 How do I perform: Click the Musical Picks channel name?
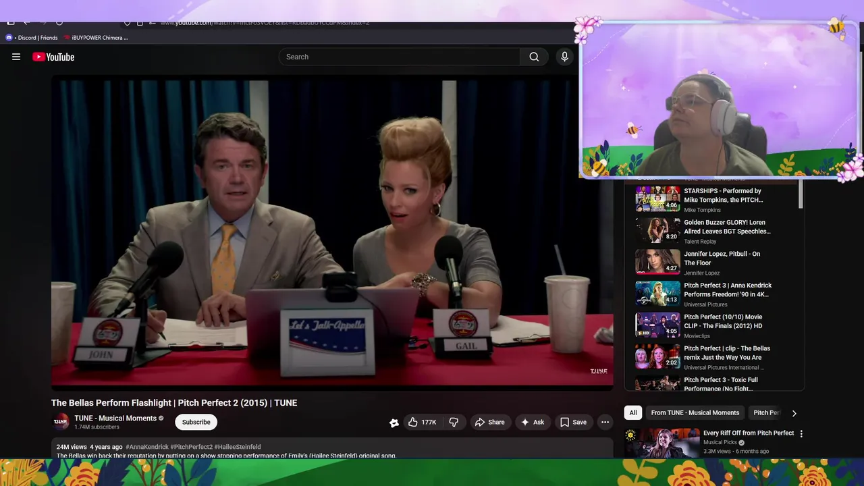[x=720, y=443]
